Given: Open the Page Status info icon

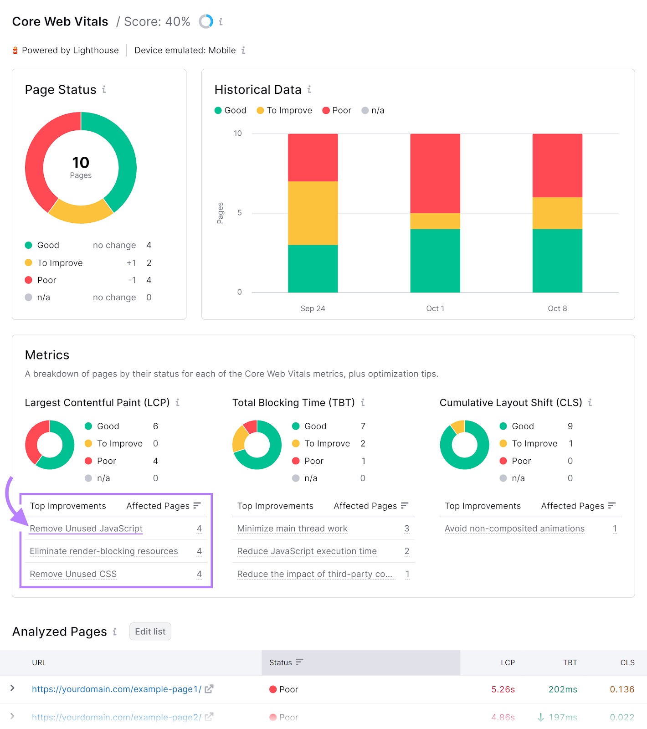Looking at the screenshot, I should coord(104,89).
